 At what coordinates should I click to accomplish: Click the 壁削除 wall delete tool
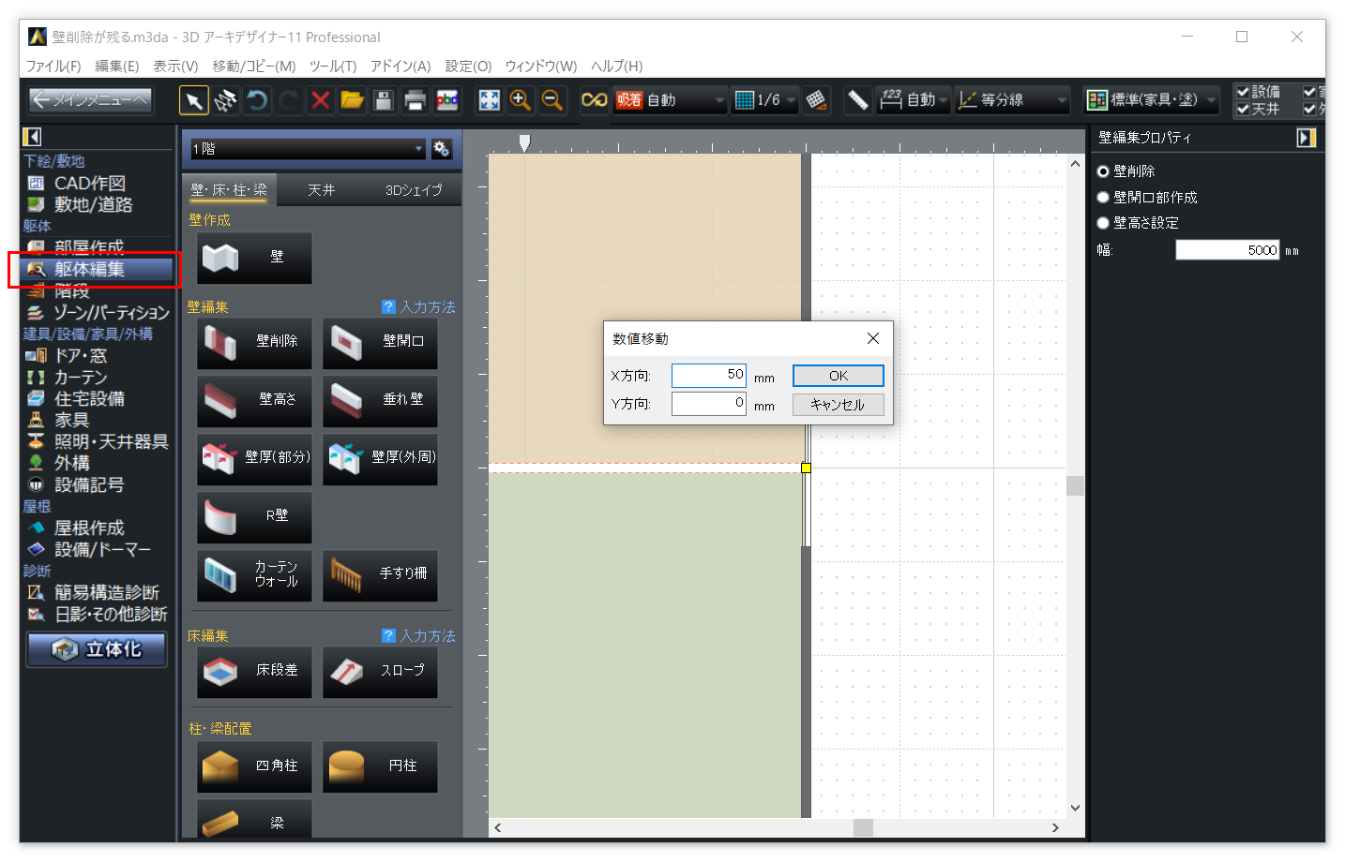[x=254, y=342]
